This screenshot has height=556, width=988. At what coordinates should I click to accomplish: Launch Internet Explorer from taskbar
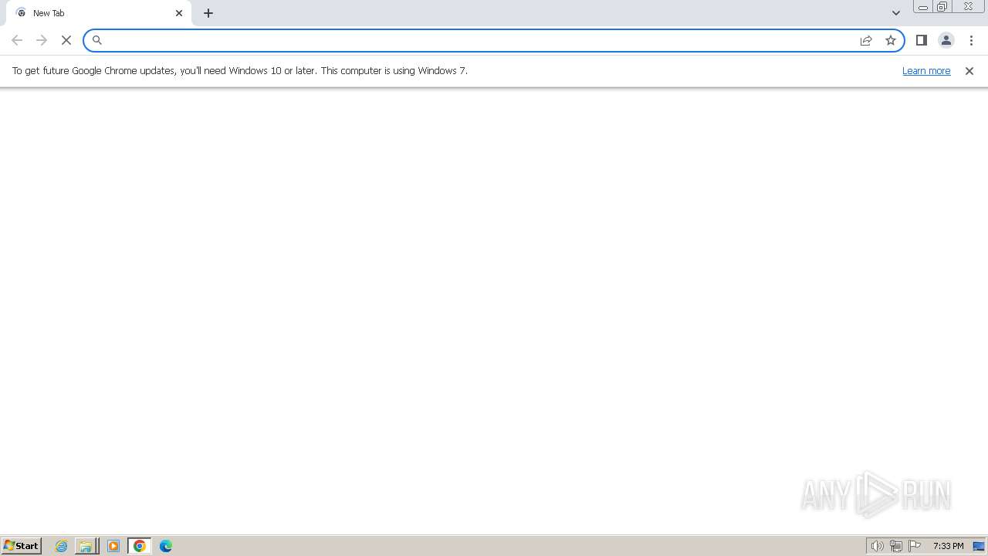tap(62, 546)
